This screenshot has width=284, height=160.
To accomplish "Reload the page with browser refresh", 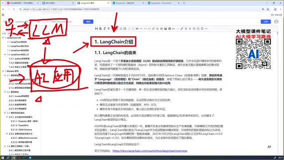I will 14,9.
